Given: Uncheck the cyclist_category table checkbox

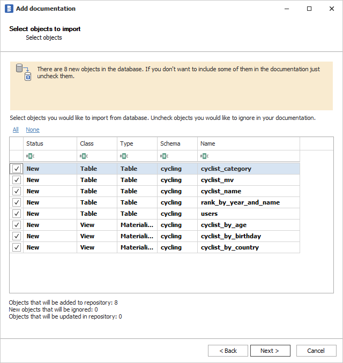Looking at the screenshot, I should coord(17,169).
